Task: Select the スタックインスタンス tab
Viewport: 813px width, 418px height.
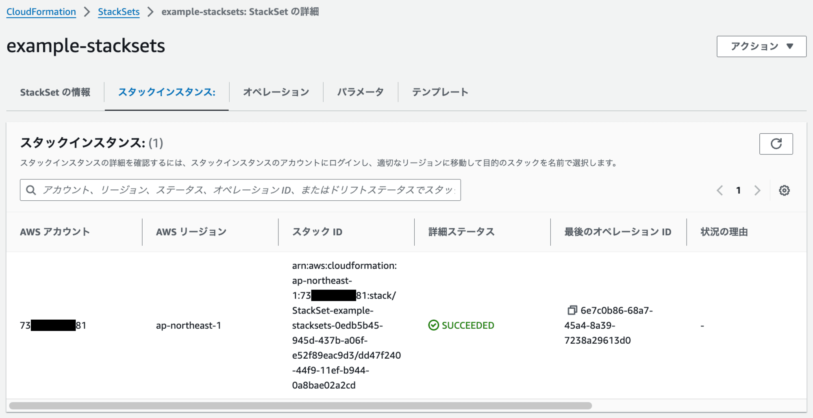Action: click(x=167, y=92)
